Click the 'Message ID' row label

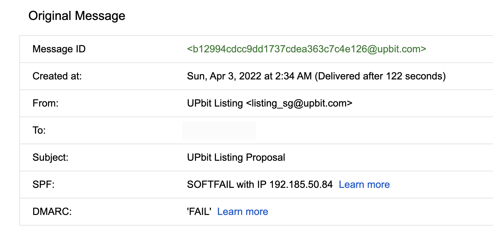(59, 49)
